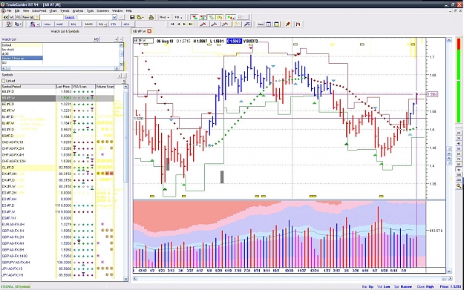Step one bar backward

[178, 24]
